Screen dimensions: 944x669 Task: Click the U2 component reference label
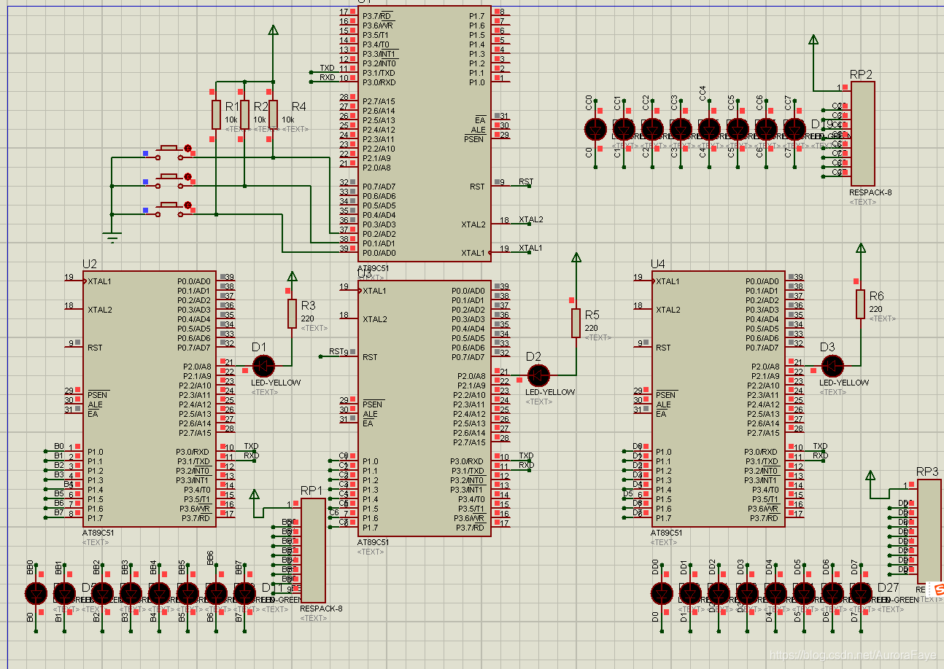[90, 264]
